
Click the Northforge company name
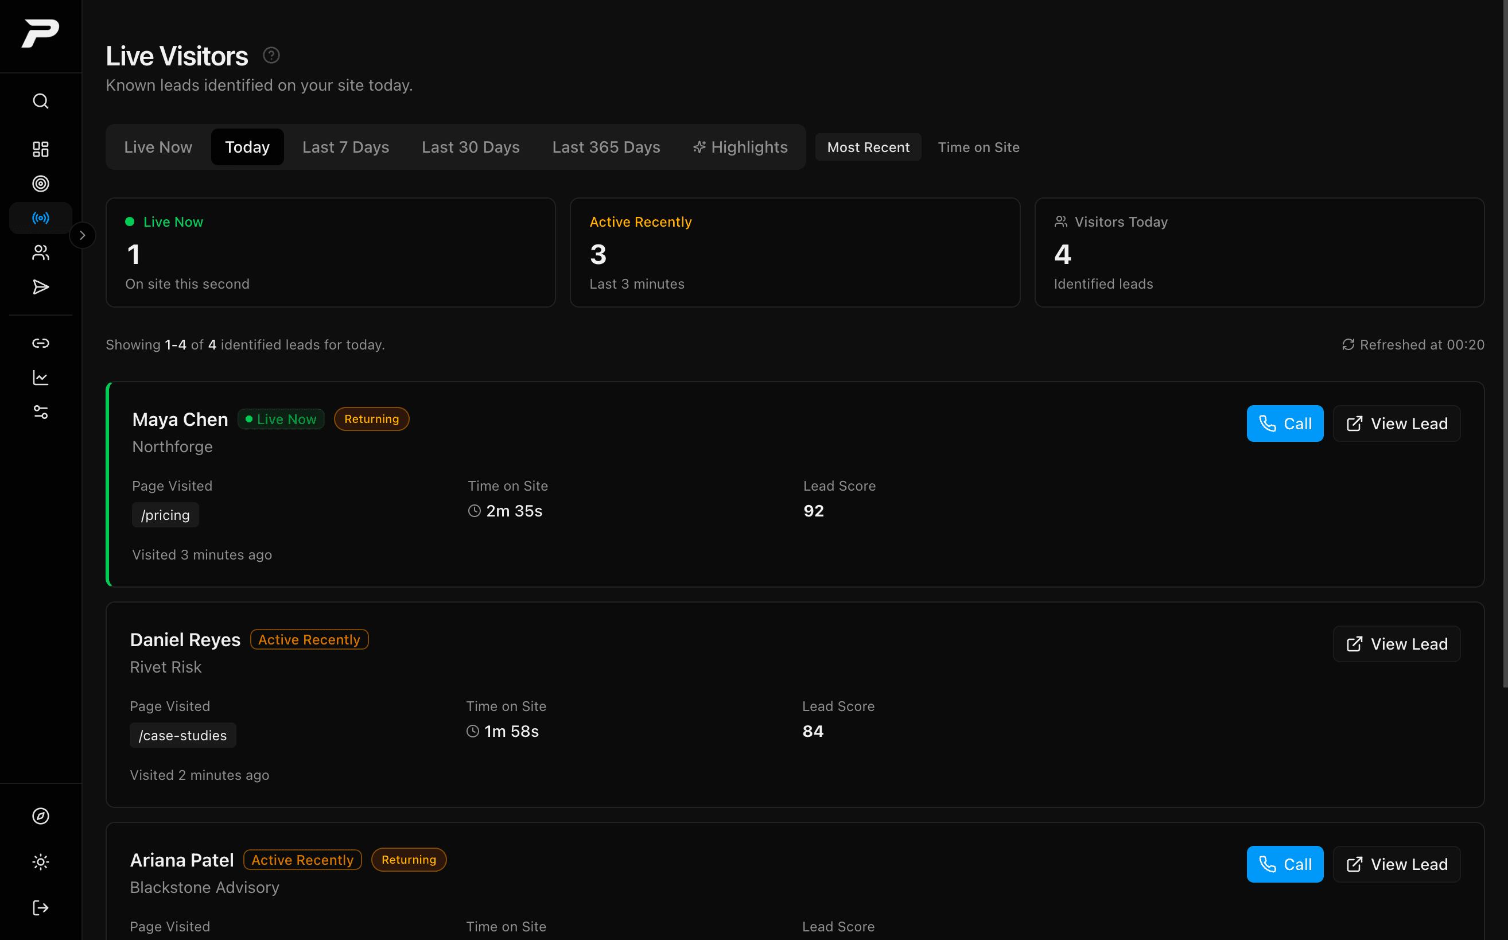point(172,447)
